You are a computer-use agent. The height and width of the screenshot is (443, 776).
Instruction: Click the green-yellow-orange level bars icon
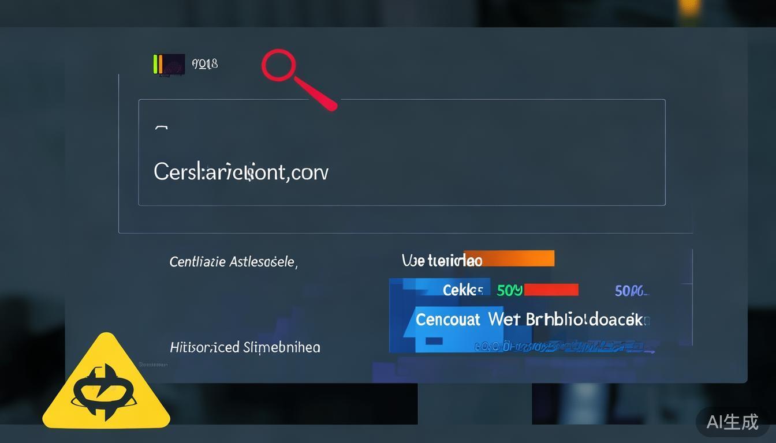coord(158,64)
